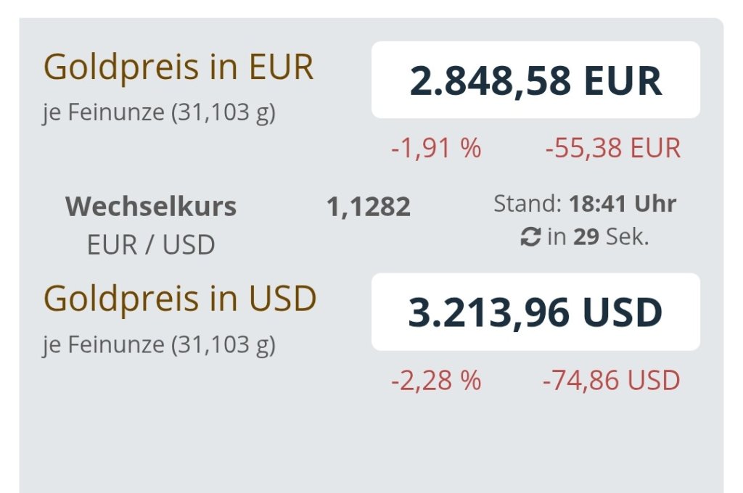The height and width of the screenshot is (493, 743).
Task: Click the Wechselkurs label
Action: pos(151,207)
